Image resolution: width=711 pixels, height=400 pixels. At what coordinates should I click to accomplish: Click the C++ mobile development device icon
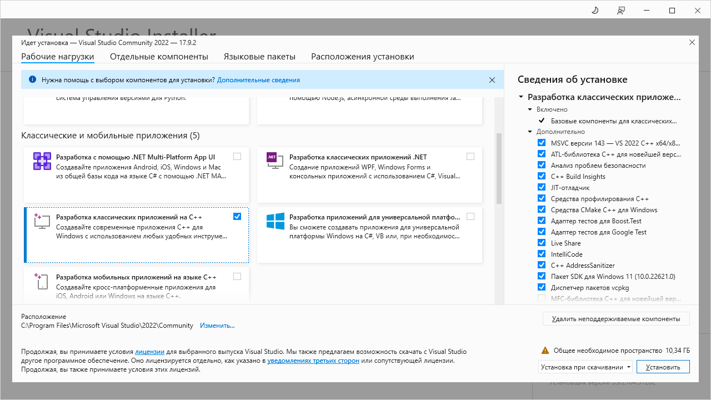(42, 281)
